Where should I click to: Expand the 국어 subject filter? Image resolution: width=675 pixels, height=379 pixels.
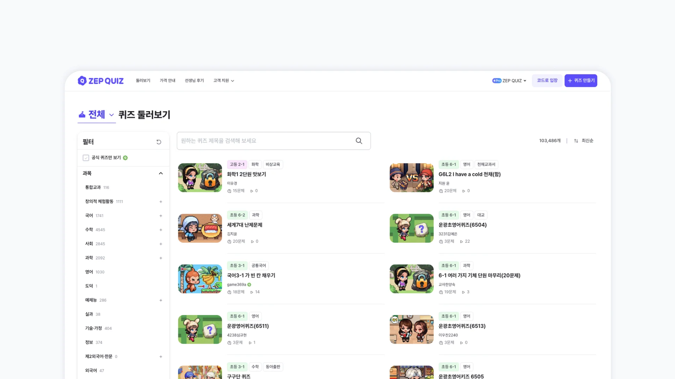pos(161,216)
